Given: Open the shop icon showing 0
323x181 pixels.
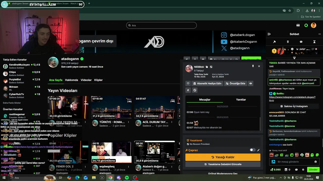Looking at the screenshot, I should click(x=285, y=170).
